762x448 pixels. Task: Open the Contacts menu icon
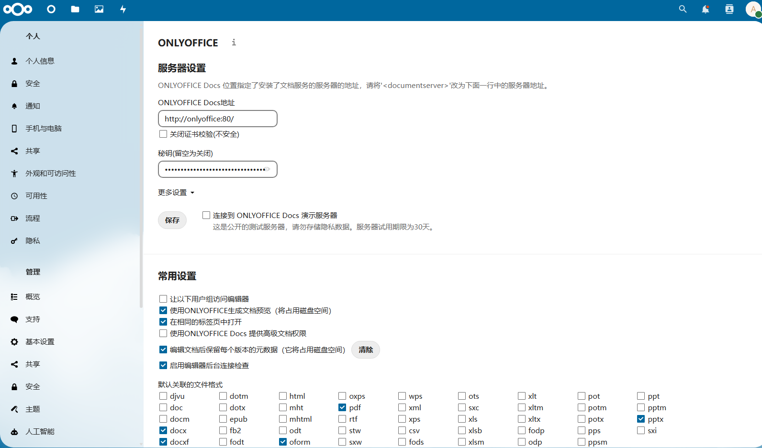(729, 9)
